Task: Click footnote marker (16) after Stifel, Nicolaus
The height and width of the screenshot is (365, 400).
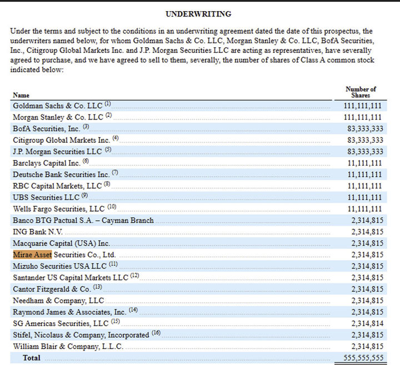Action: tap(156, 333)
